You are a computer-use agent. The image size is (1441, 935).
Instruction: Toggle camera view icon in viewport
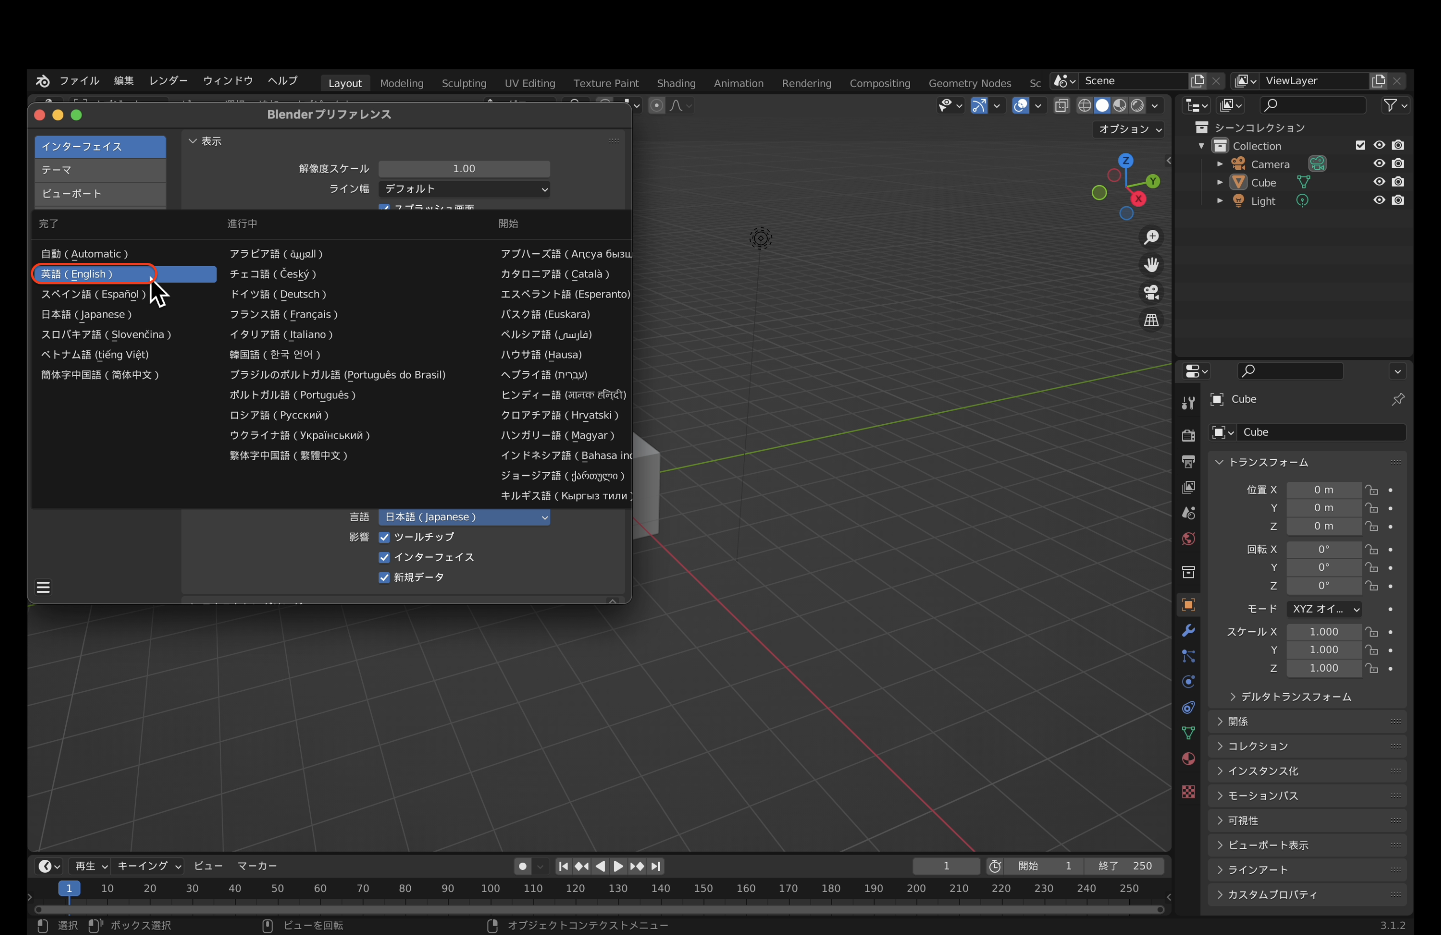coord(1151,293)
